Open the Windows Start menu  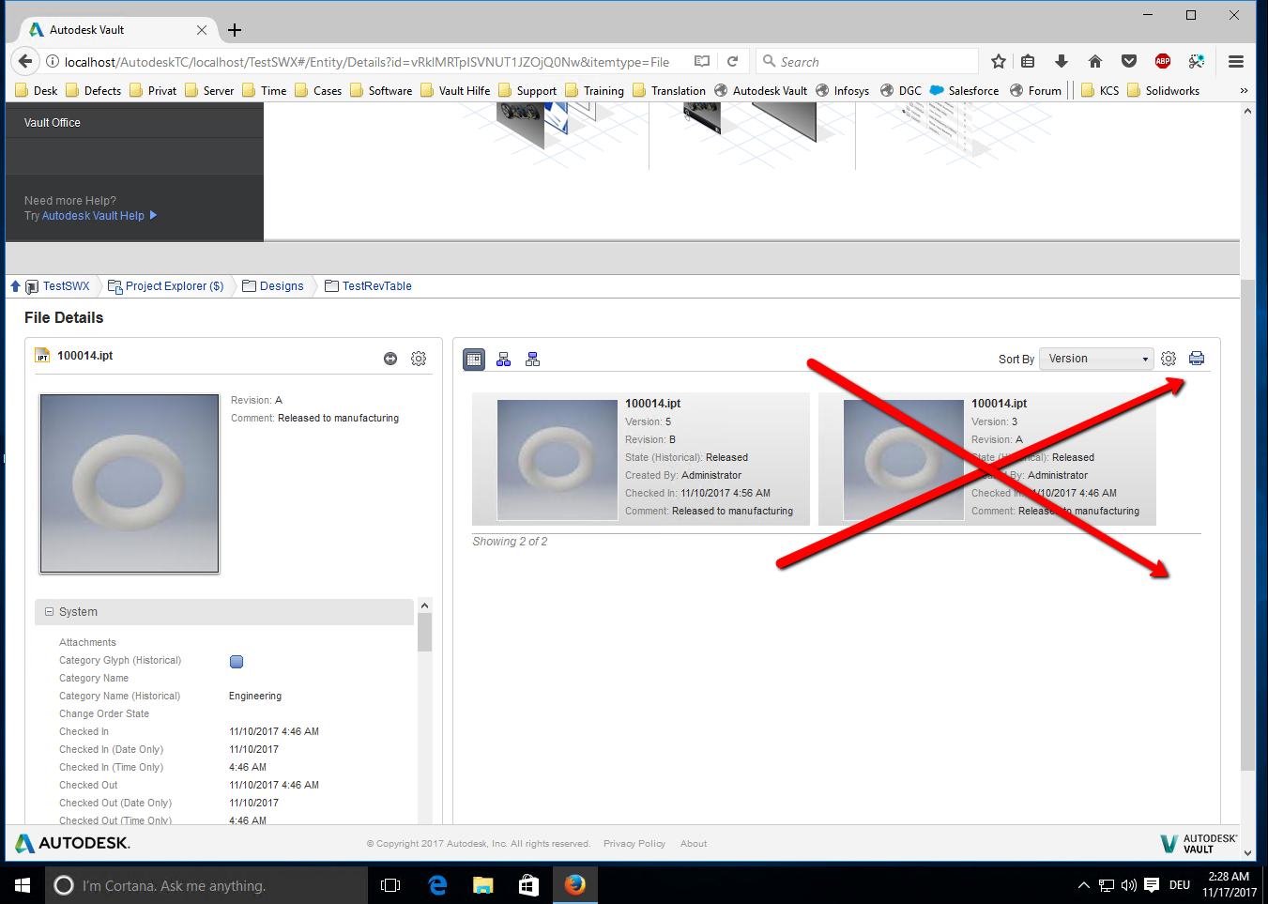point(23,885)
